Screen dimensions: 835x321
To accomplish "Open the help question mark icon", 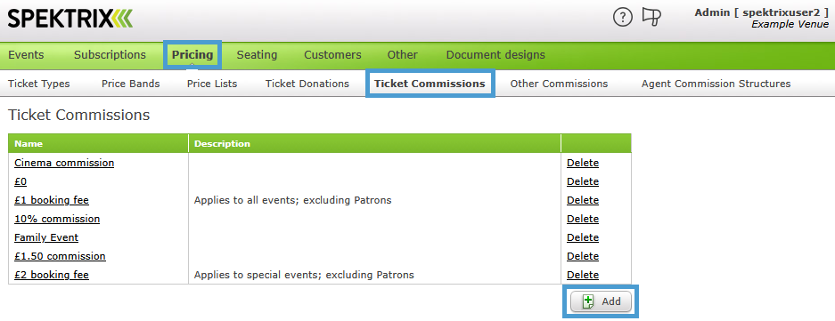I will [623, 18].
